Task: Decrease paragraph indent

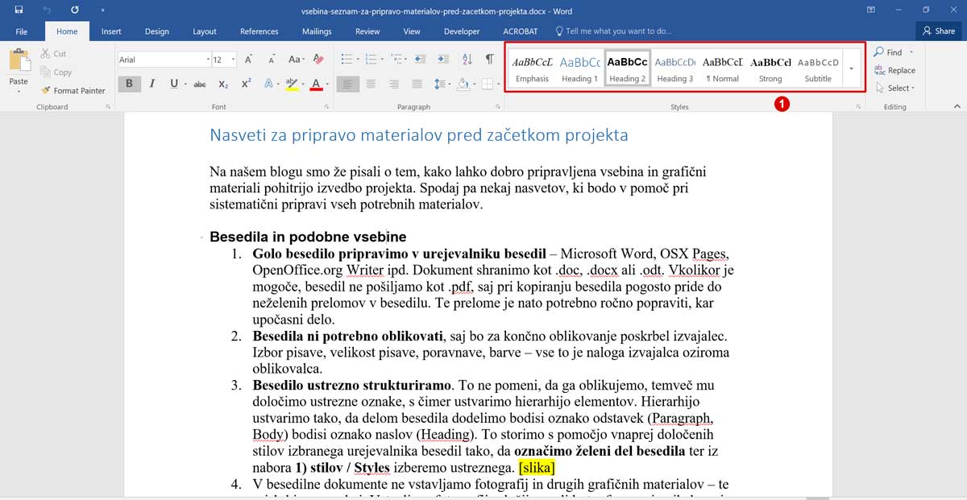Action: click(422, 60)
